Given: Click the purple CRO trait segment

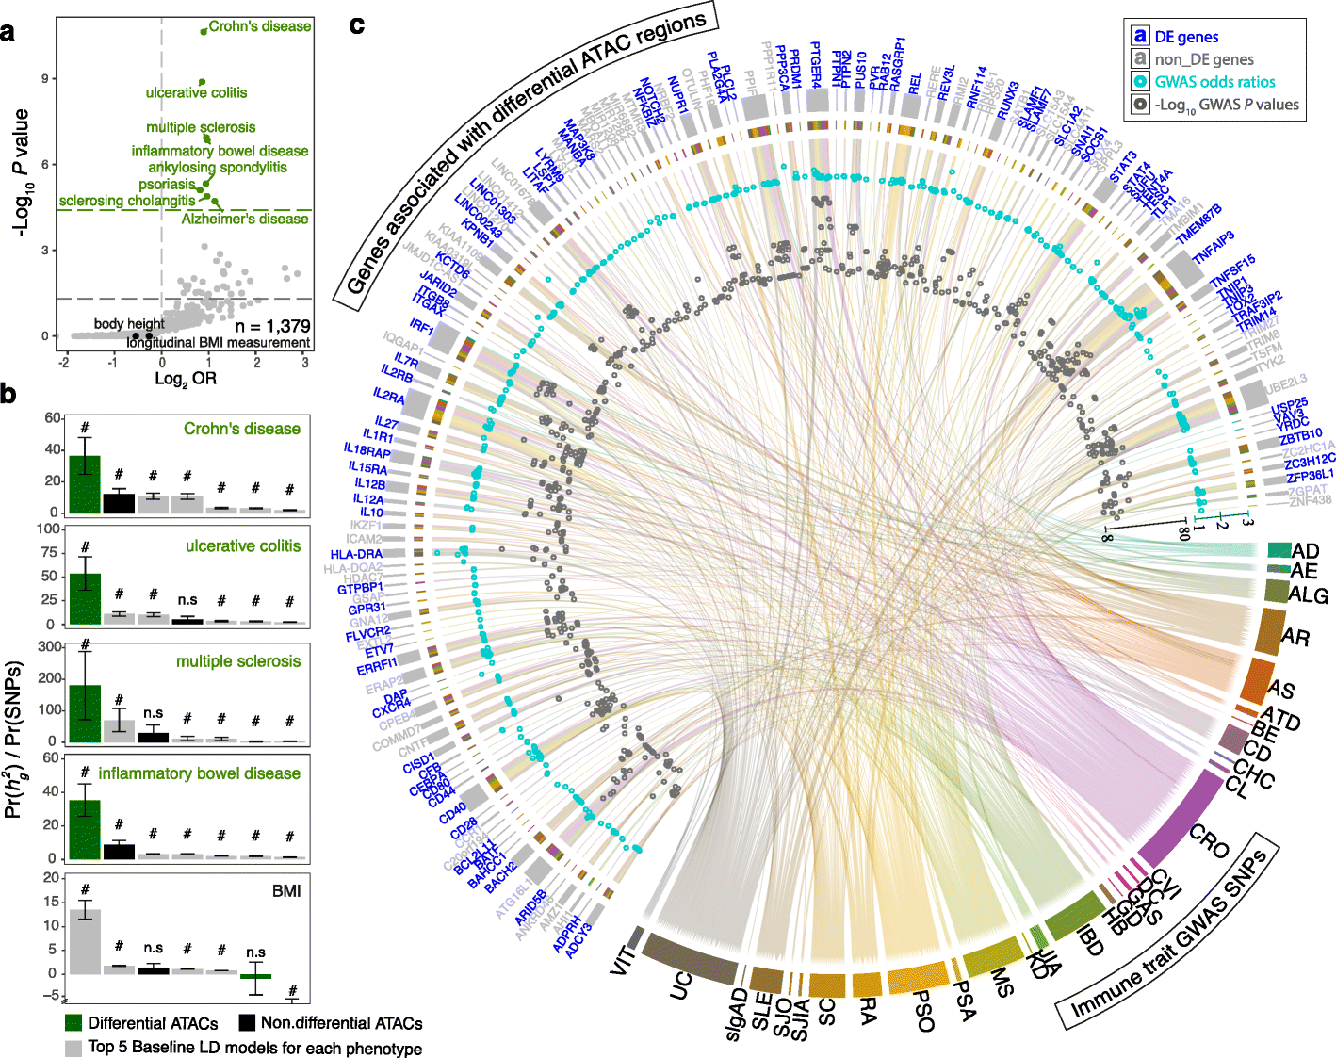Looking at the screenshot, I should [1180, 819].
